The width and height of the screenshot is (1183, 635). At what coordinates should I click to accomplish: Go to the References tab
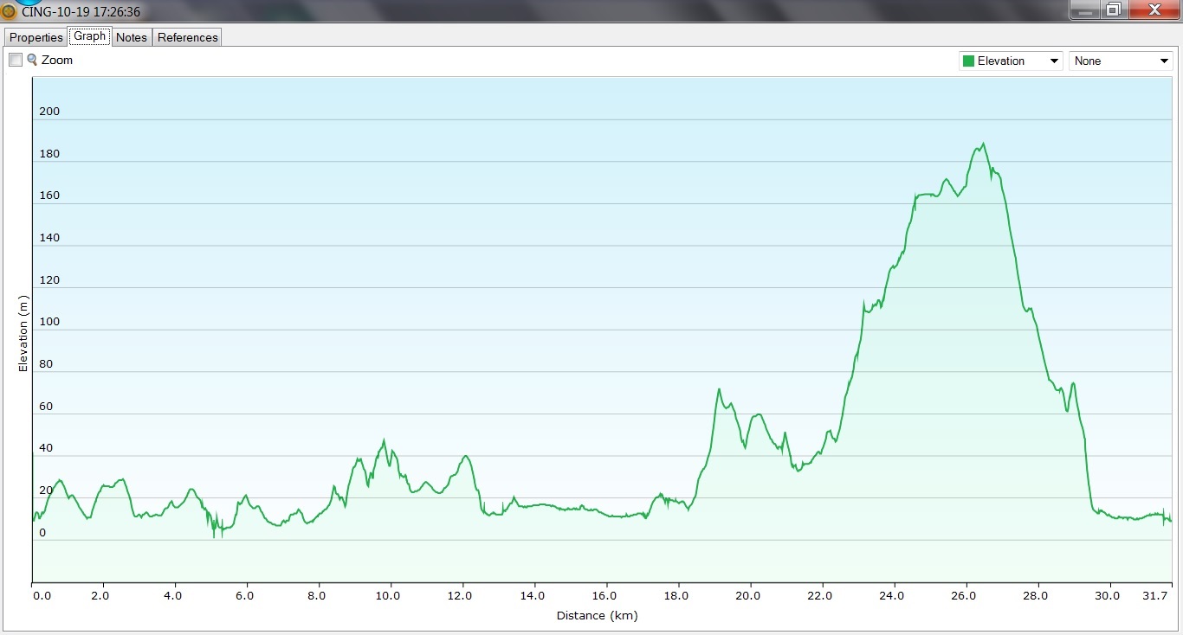tap(187, 37)
